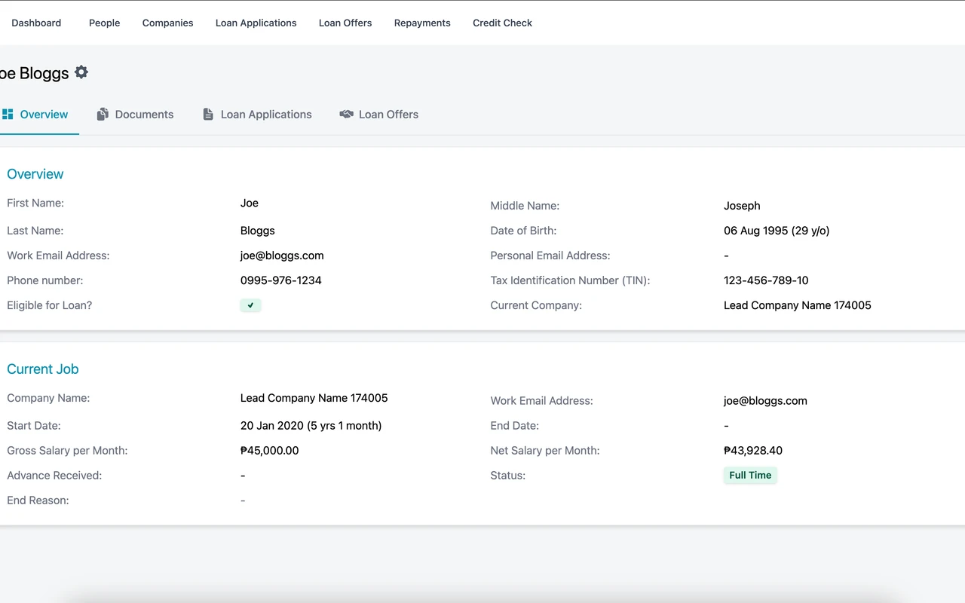Viewport: 965px width, 603px height.
Task: Click the Eligible for Loan? label
Action: tap(50, 305)
